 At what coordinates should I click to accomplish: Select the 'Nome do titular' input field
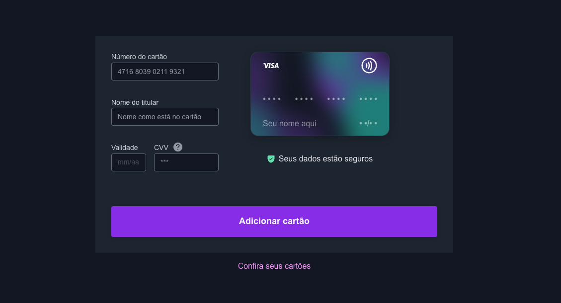(x=164, y=116)
